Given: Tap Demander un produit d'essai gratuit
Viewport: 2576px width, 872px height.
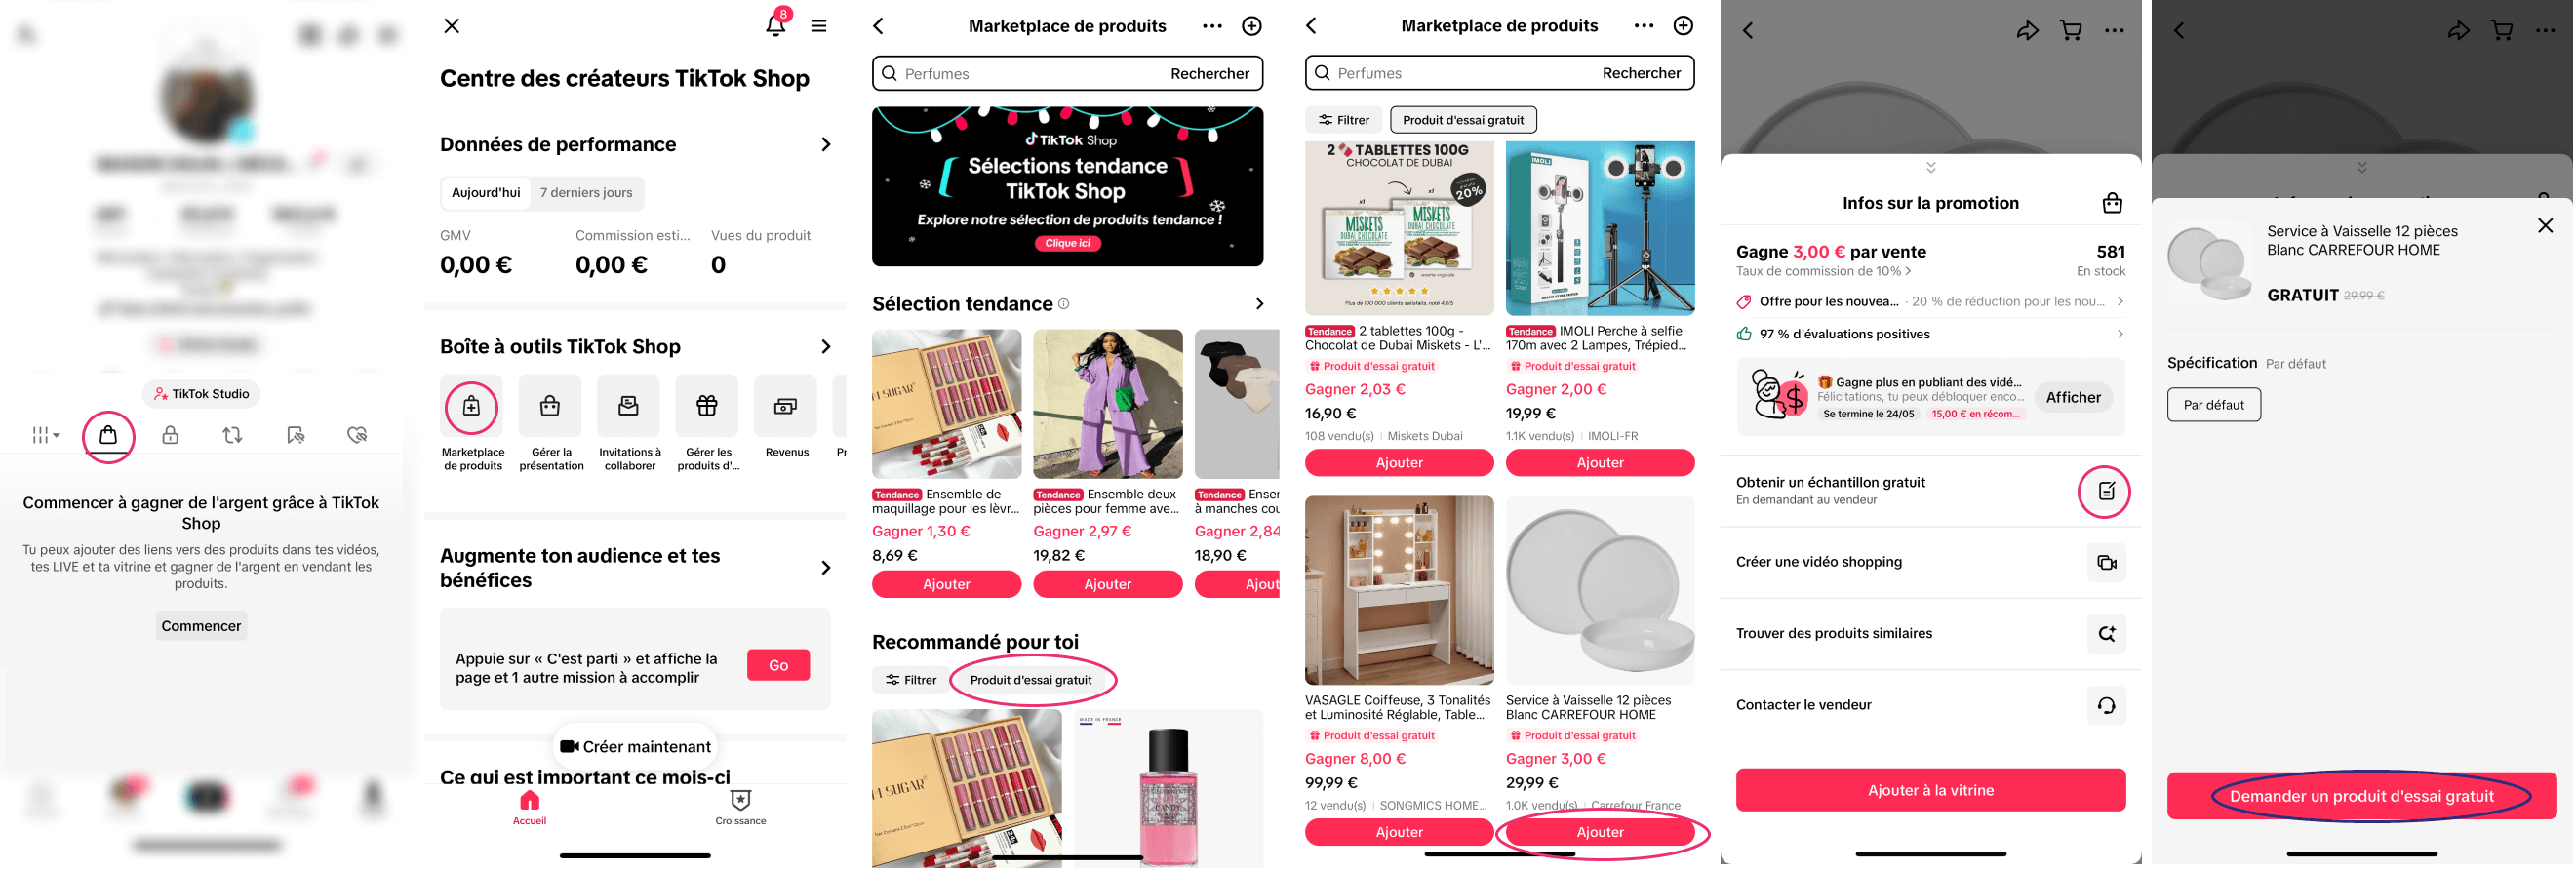Looking at the screenshot, I should pos(2361,796).
